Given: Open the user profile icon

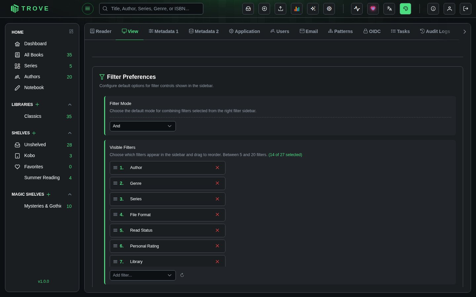Looking at the screenshot, I should (x=450, y=9).
